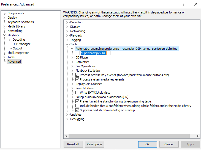Click the Reset all button
This screenshot has width=201, height=150.
[x=73, y=144]
